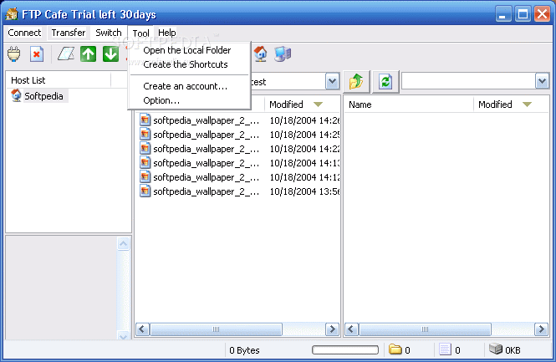
Task: Click the green upload arrow icon
Action: click(88, 54)
